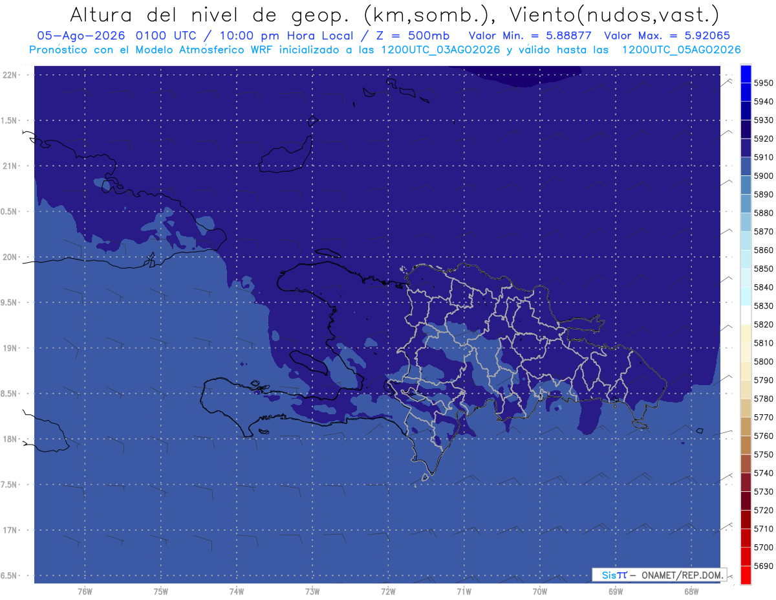Click the tan swatch between 5760 and 5770

(746, 427)
